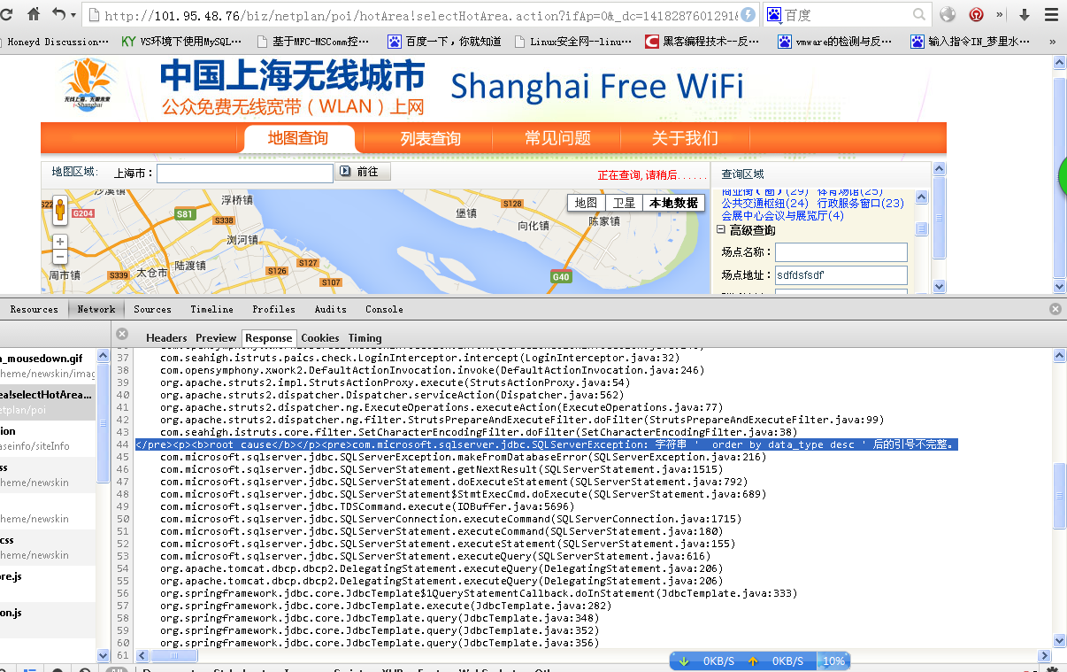Click the undo/back arrow icon in browser toolbar

pyautogui.click(x=58, y=14)
